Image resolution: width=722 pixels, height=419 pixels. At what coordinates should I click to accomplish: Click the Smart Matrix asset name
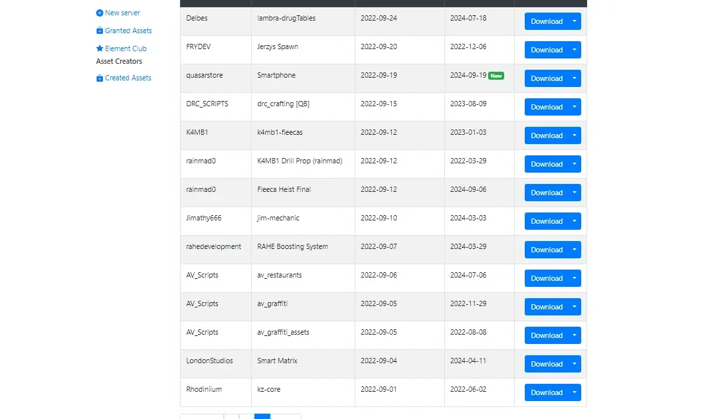277,361
